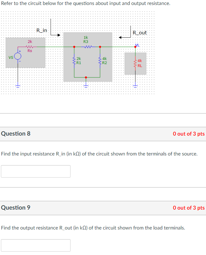Screen dimensions: 206x255
Task: Click the red junction dot left of R3
Action: 74,47
